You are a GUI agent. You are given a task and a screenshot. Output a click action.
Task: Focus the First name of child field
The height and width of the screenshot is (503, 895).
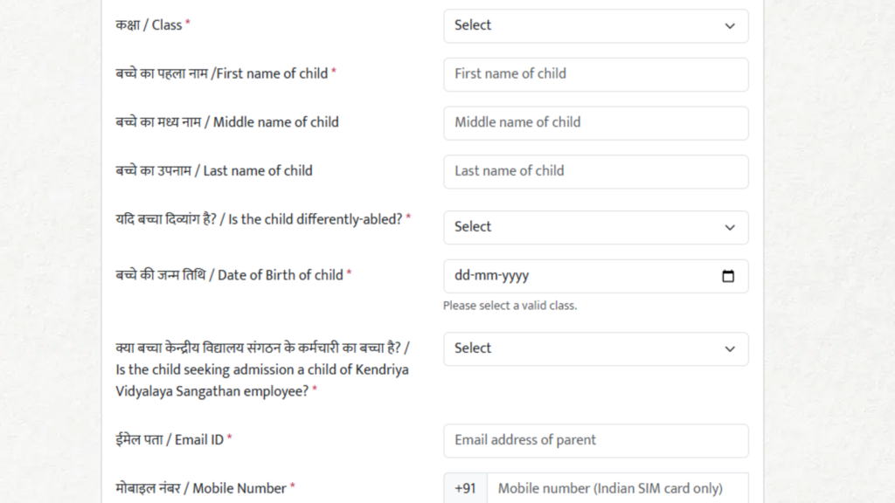[595, 74]
